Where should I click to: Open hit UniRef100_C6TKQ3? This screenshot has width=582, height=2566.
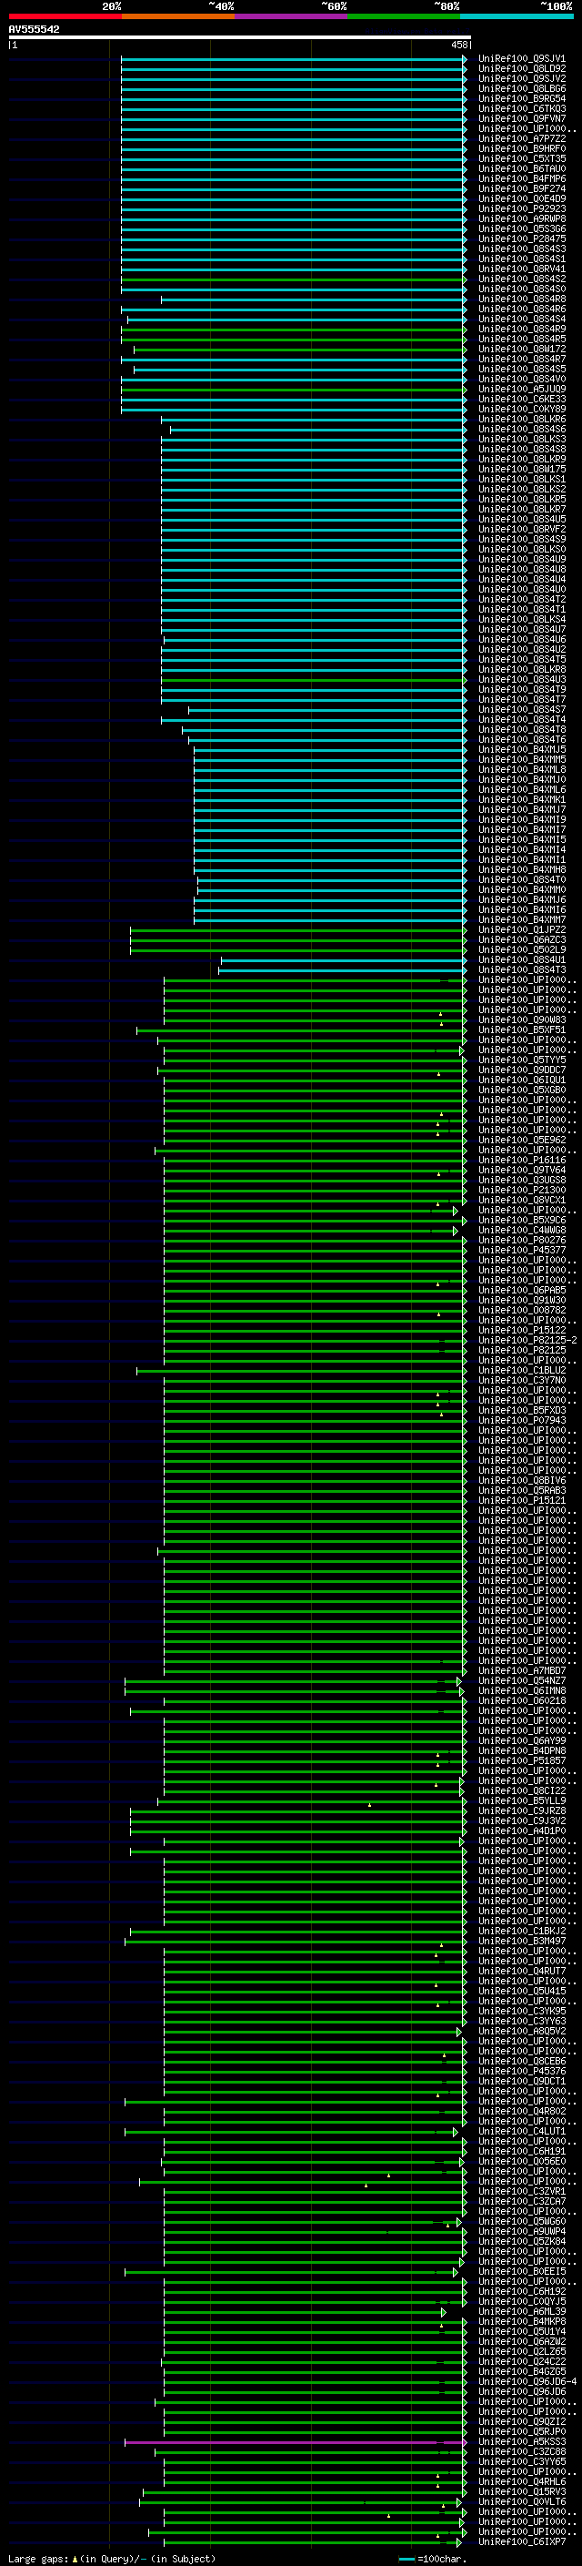pyautogui.click(x=521, y=108)
